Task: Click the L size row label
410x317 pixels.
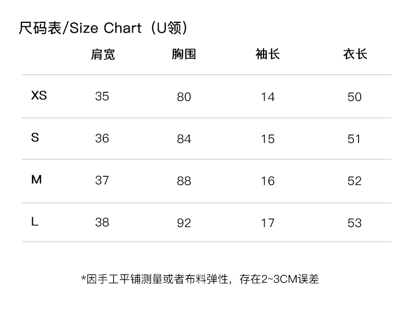Action: point(35,222)
